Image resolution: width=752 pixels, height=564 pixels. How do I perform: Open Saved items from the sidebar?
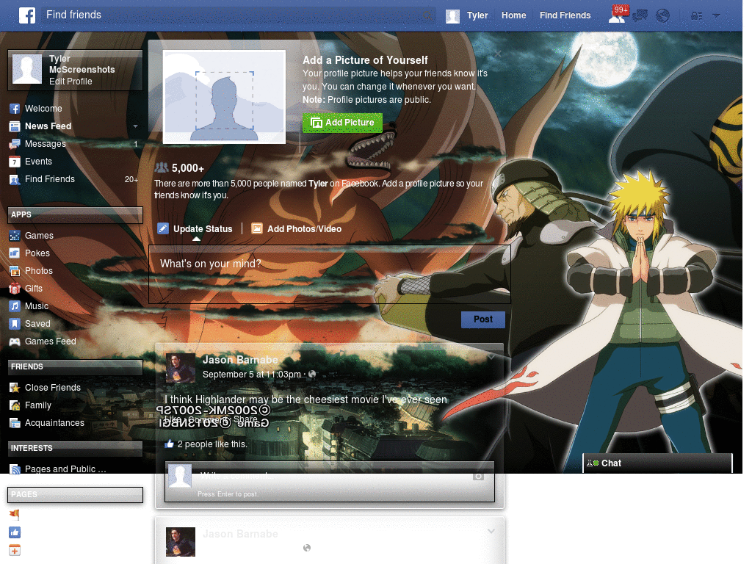(x=16, y=323)
